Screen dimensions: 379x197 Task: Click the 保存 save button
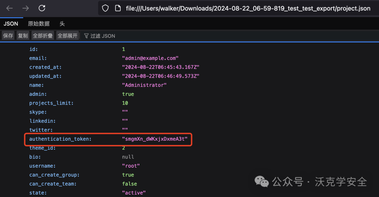click(8, 36)
